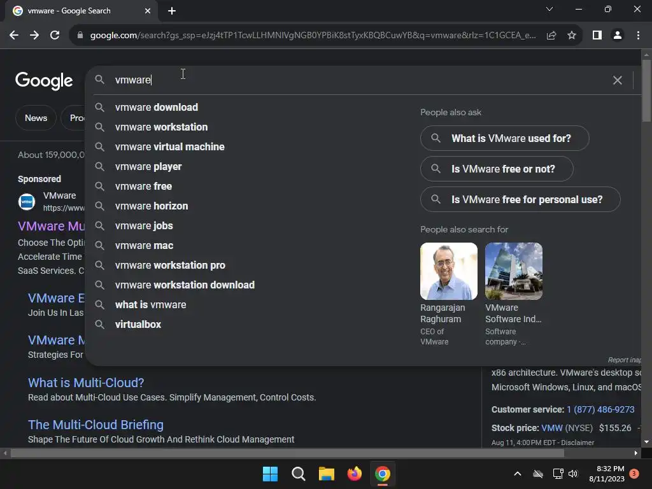The image size is (652, 489).
Task: Expand the tab search chevron in title bar
Action: (x=549, y=9)
